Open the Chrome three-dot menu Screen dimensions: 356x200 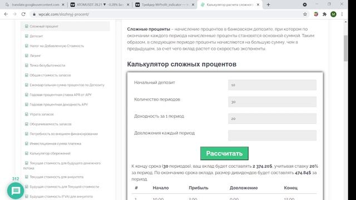tap(342, 14)
